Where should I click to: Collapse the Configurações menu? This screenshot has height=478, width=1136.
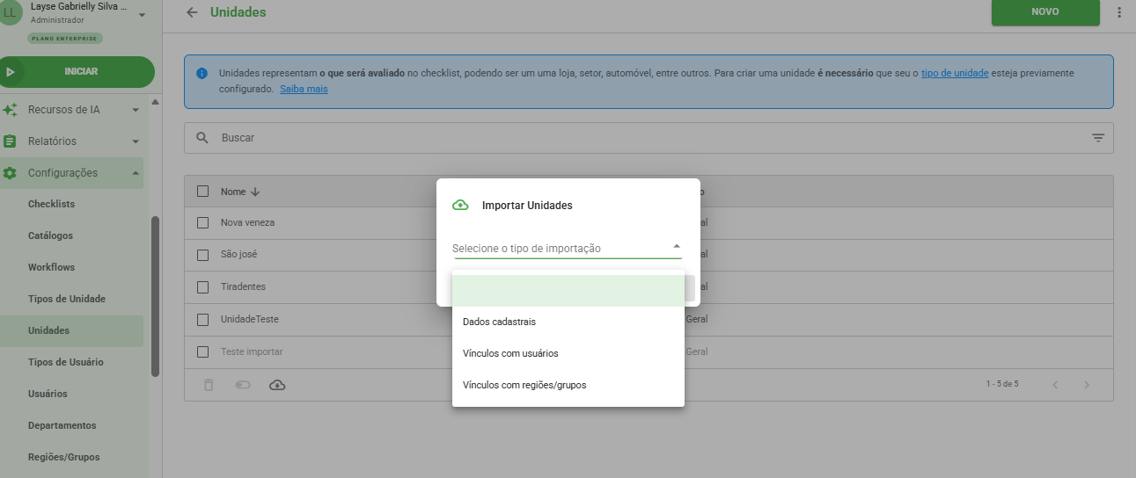[136, 173]
